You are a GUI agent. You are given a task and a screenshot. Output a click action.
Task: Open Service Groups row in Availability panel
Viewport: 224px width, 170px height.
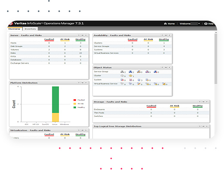(x=132, y=46)
